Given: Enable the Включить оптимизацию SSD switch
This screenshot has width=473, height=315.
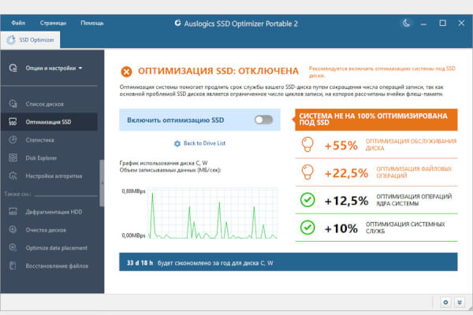Looking at the screenshot, I should click(x=263, y=120).
